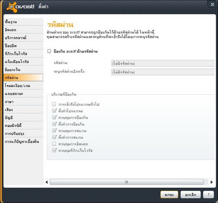
Task: Click the avast! logo icon
Action: [12, 7]
